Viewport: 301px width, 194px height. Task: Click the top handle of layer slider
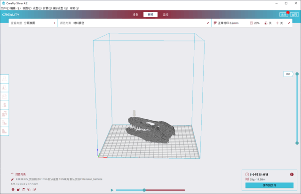pyautogui.click(x=297, y=74)
